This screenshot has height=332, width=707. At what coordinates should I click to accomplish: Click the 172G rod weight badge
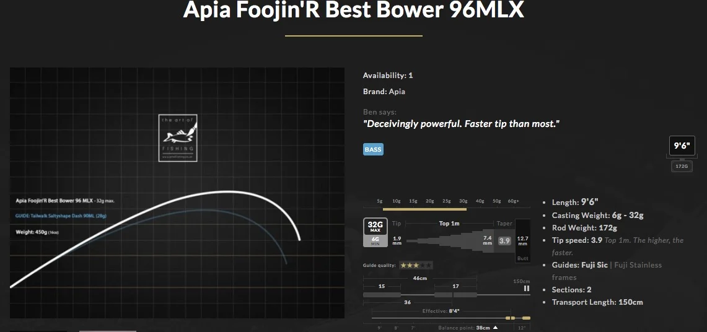(682, 166)
